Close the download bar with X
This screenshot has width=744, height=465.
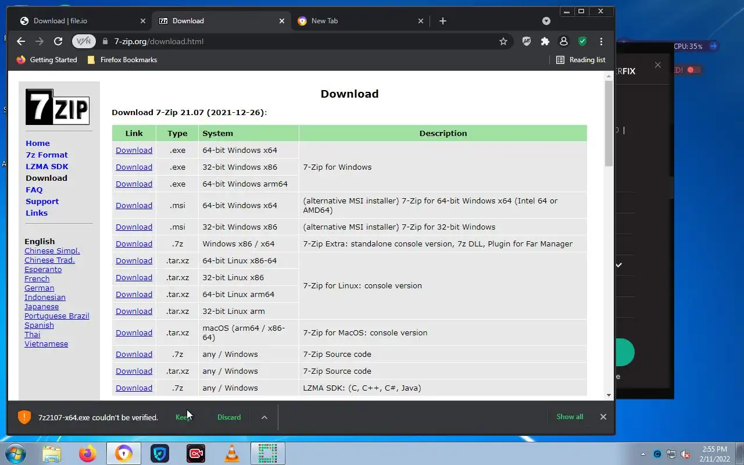pyautogui.click(x=603, y=416)
